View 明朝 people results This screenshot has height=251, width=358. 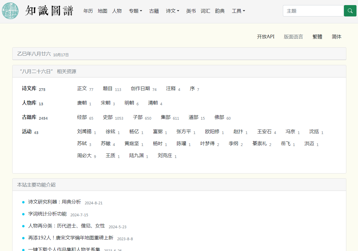(x=129, y=103)
